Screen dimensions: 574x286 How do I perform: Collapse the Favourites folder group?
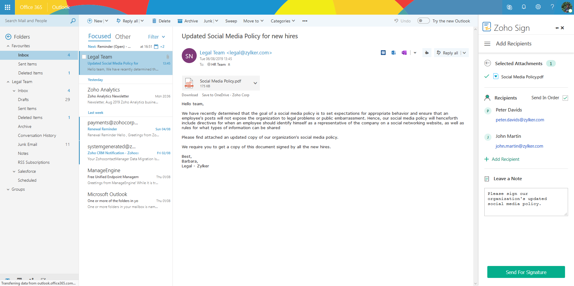pos(8,46)
